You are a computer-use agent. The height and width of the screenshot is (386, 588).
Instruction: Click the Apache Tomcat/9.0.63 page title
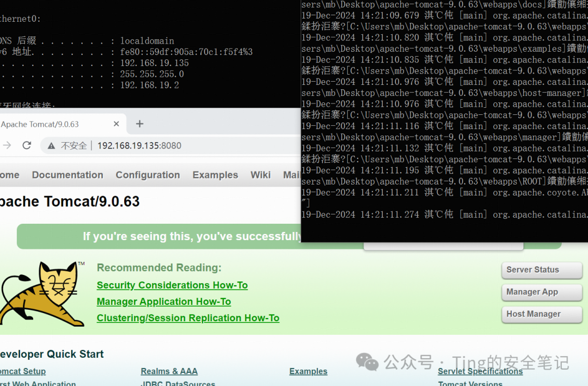[x=70, y=201]
